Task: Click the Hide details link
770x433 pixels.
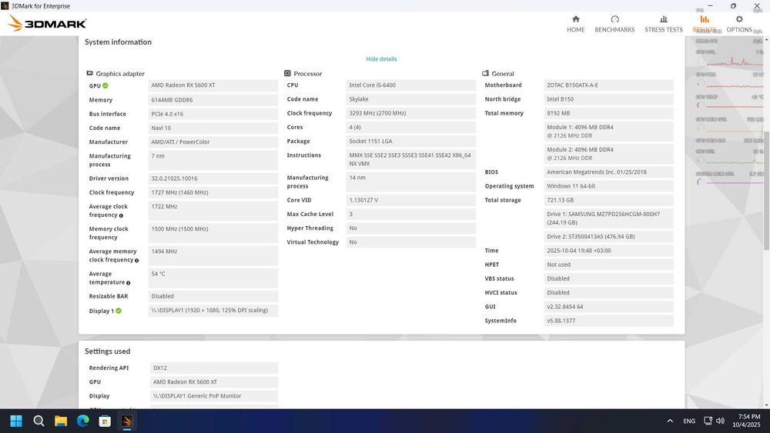Action: (381, 59)
